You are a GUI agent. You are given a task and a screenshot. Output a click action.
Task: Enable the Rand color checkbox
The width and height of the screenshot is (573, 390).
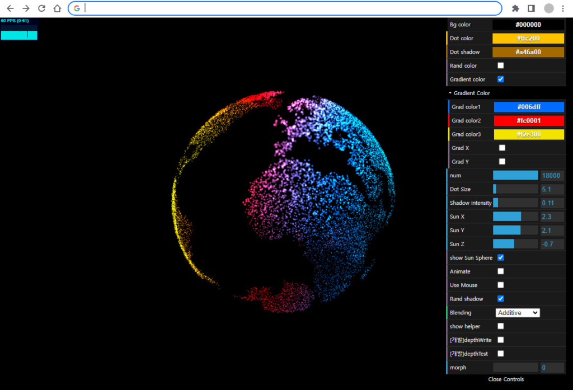[501, 65]
